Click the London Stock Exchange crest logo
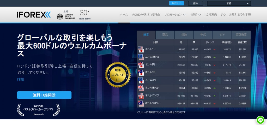The width and height of the screenshot is (267, 125). coord(60,16)
